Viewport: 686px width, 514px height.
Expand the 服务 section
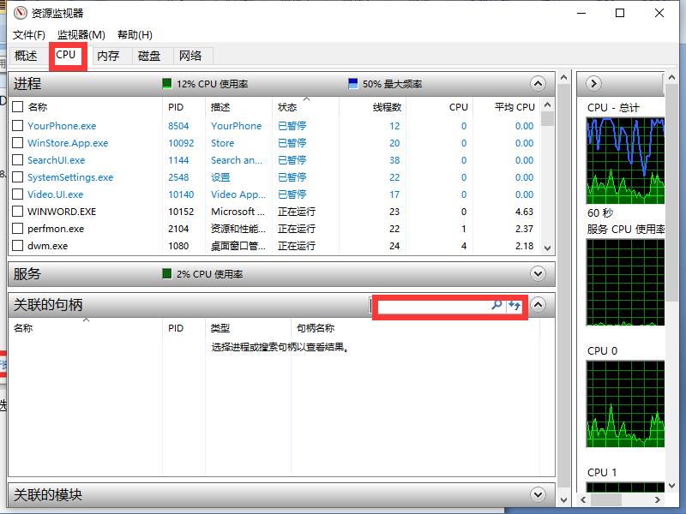coord(539,274)
